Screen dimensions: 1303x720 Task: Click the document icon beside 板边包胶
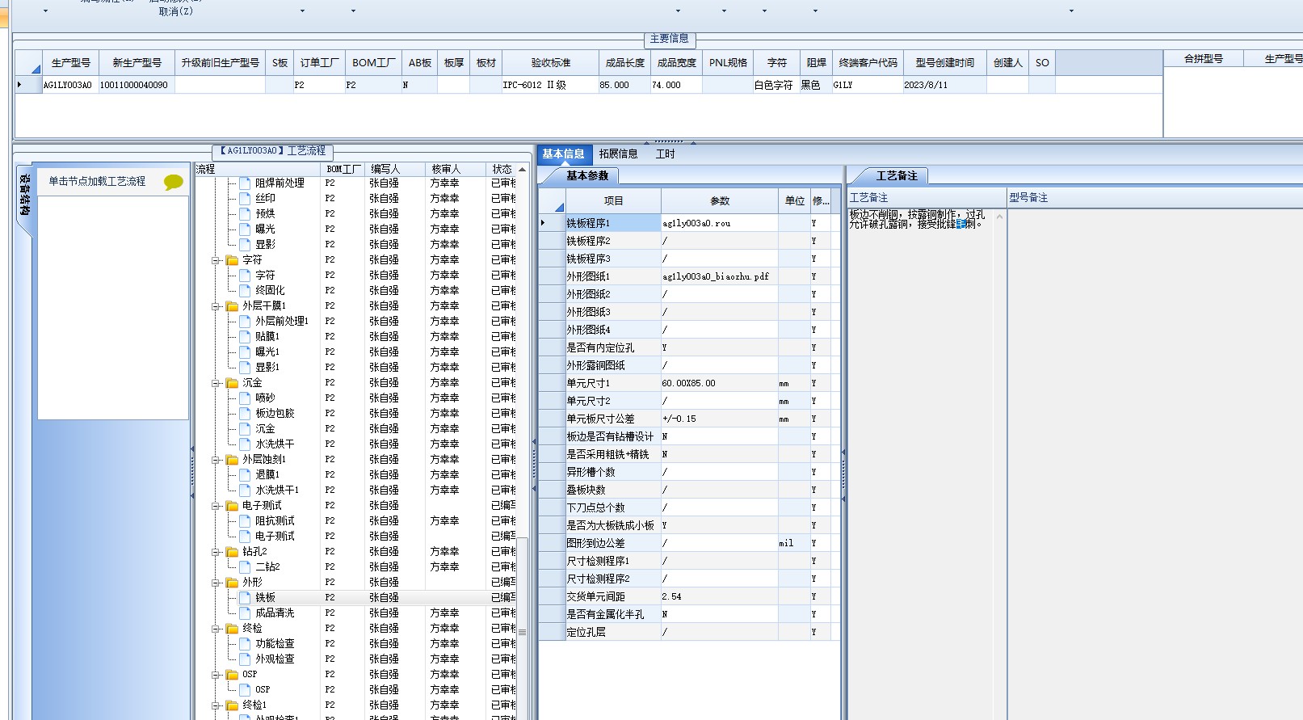(x=245, y=414)
